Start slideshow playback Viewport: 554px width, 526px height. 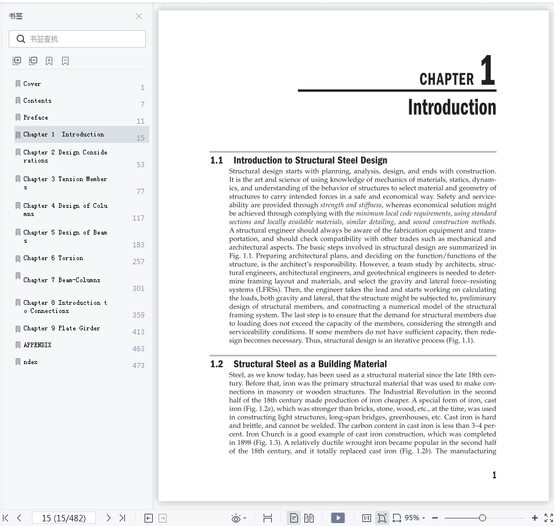pyautogui.click(x=338, y=518)
